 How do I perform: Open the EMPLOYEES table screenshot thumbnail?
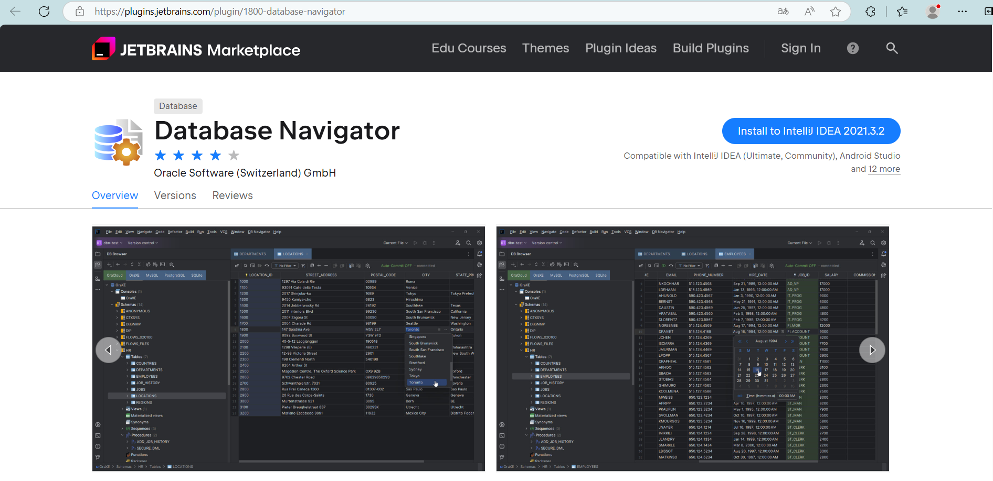point(693,348)
